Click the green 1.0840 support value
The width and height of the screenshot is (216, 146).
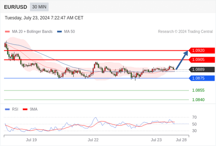click(x=198, y=100)
